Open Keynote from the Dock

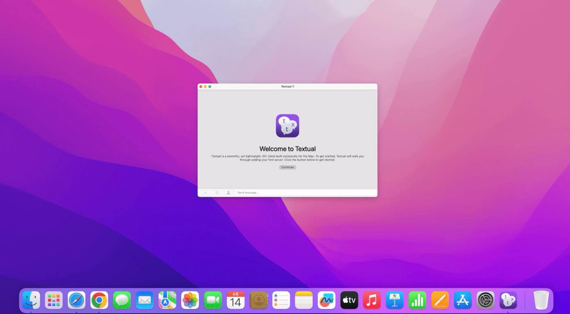click(x=394, y=300)
